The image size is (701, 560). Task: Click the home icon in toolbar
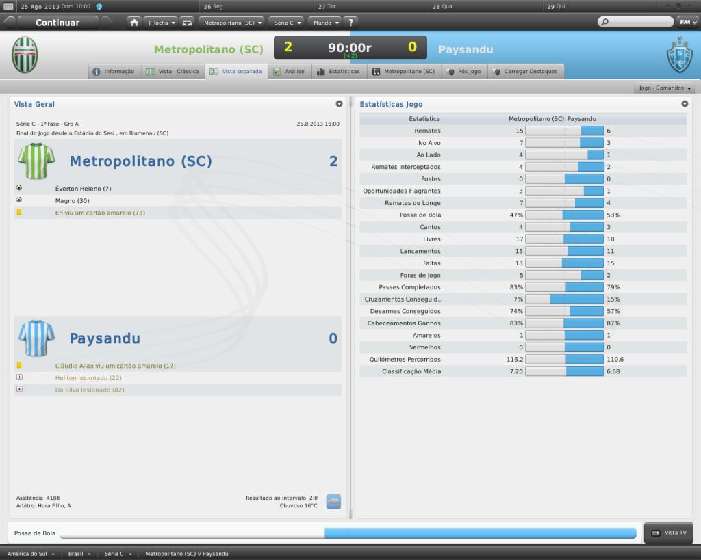pyautogui.click(x=134, y=23)
